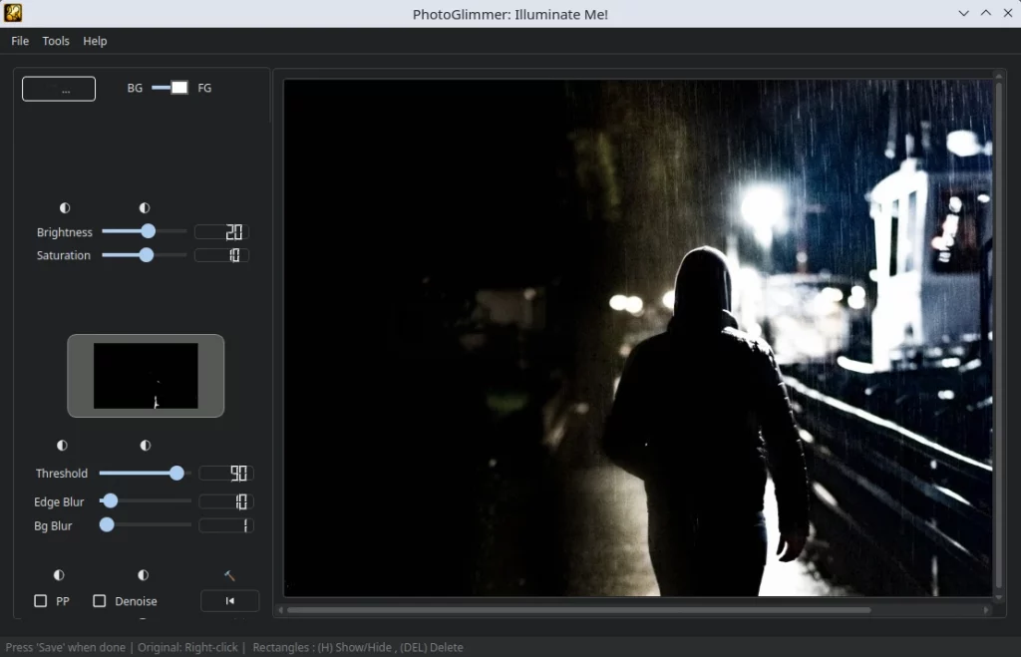Click the Brightness slider handle
This screenshot has width=1021, height=657.
tap(147, 231)
